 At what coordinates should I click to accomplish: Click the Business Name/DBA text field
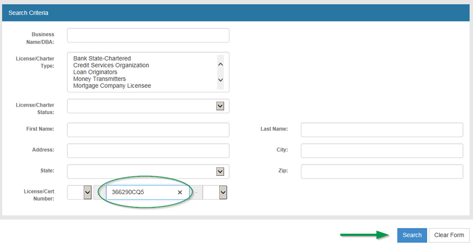pyautogui.click(x=148, y=35)
